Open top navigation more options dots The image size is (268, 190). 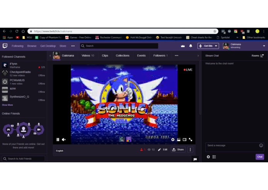pyautogui.click(x=73, y=46)
